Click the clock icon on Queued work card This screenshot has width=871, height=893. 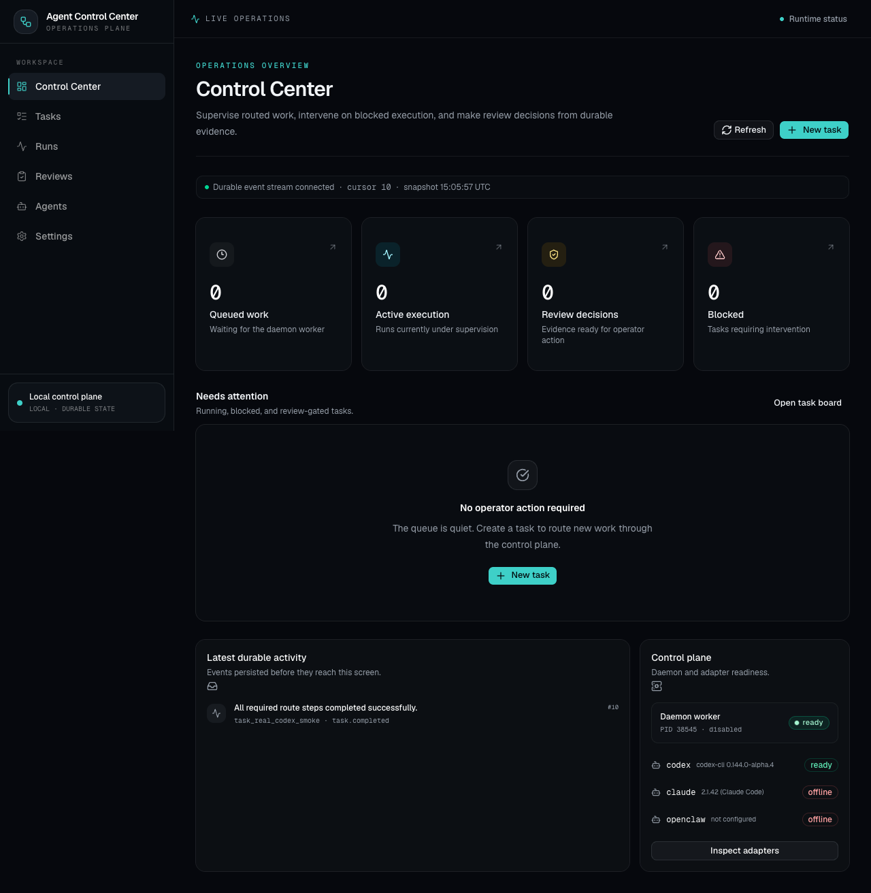222,255
